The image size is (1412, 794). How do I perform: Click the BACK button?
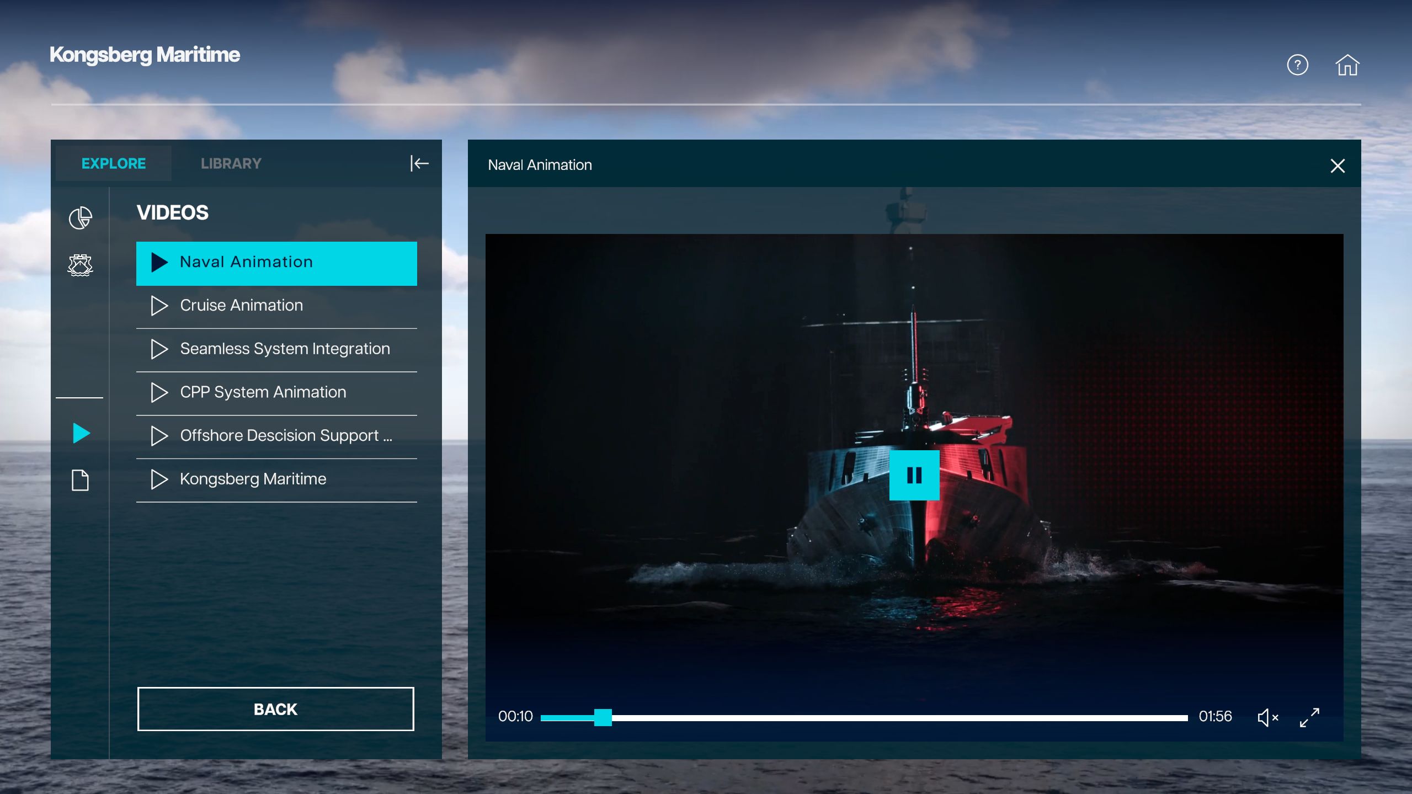coord(275,709)
